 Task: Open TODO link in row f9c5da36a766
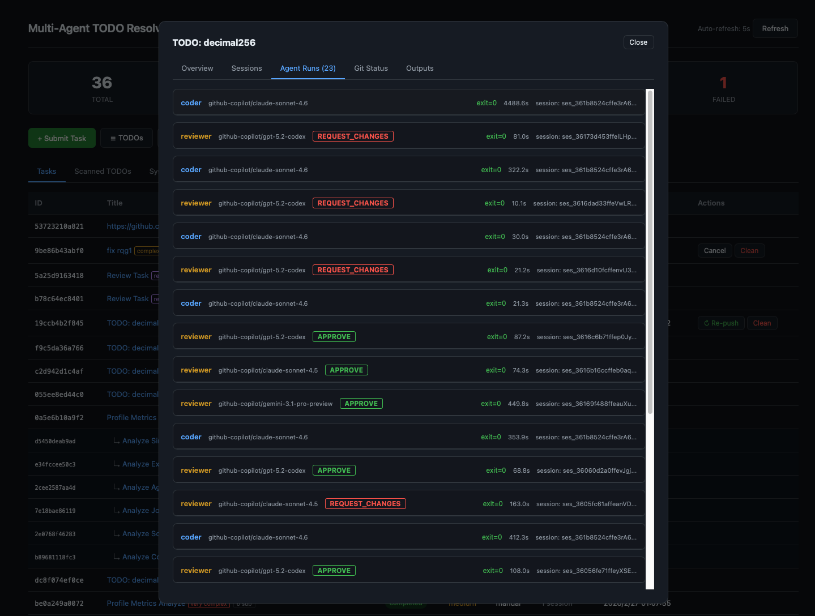click(x=133, y=348)
